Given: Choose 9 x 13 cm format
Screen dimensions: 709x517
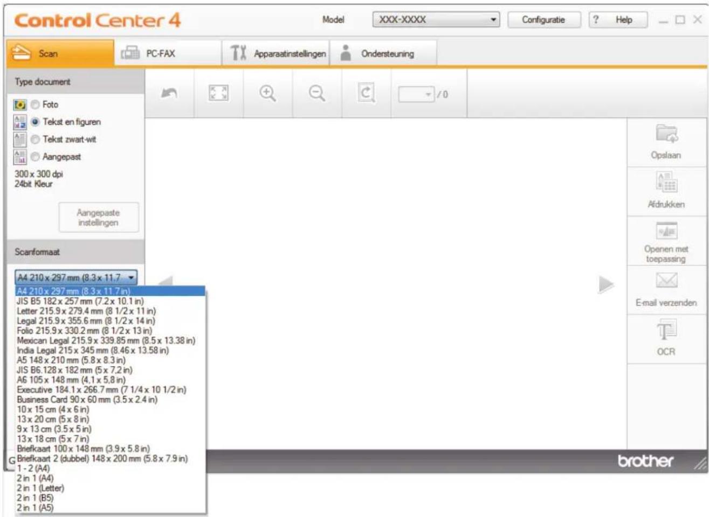Looking at the screenshot, I should pyautogui.click(x=111, y=429).
